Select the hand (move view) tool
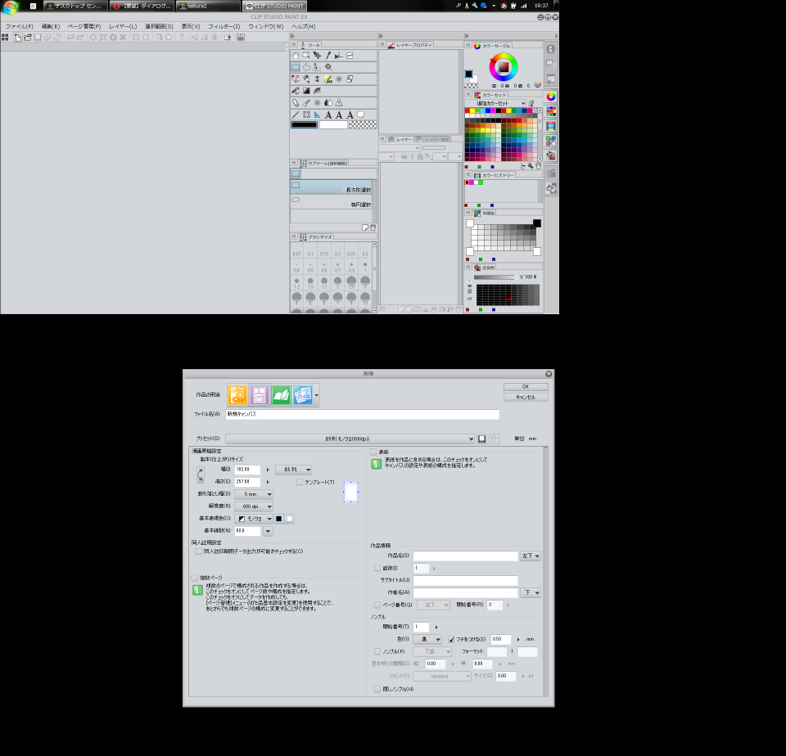Image resolution: width=786 pixels, height=756 pixels. tap(296, 56)
